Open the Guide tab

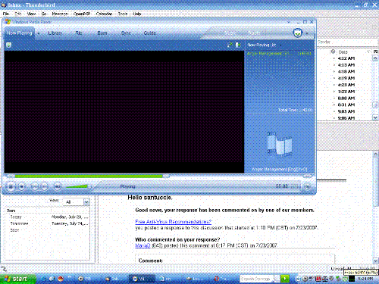[149, 33]
